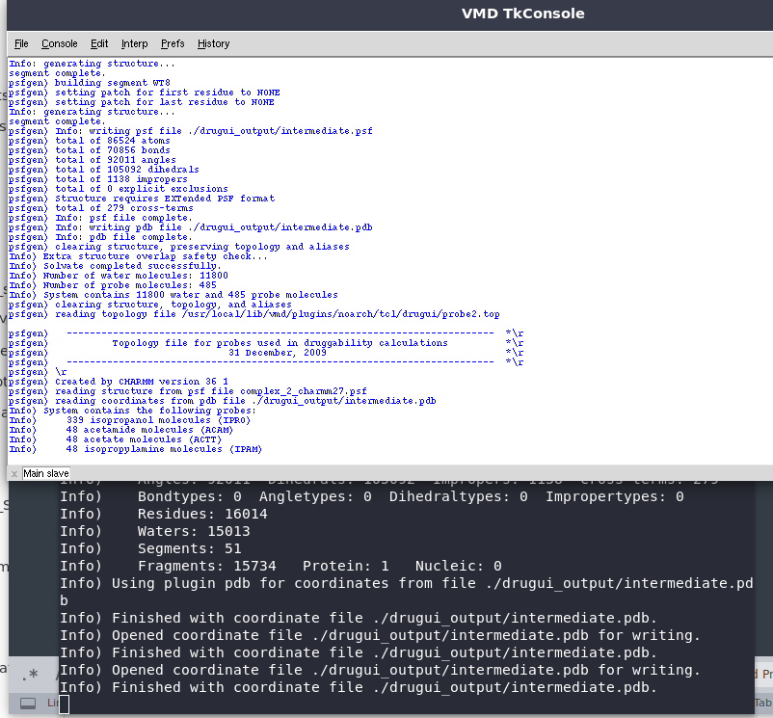Screen dimensions: 773x718
Task: Click 'reading structure from psf file complex_2_charmm27.psf'
Action: [x=188, y=391]
